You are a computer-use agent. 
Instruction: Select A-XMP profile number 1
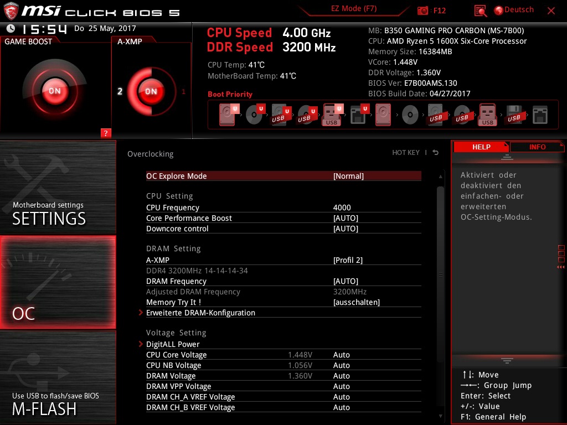pyautogui.click(x=183, y=91)
